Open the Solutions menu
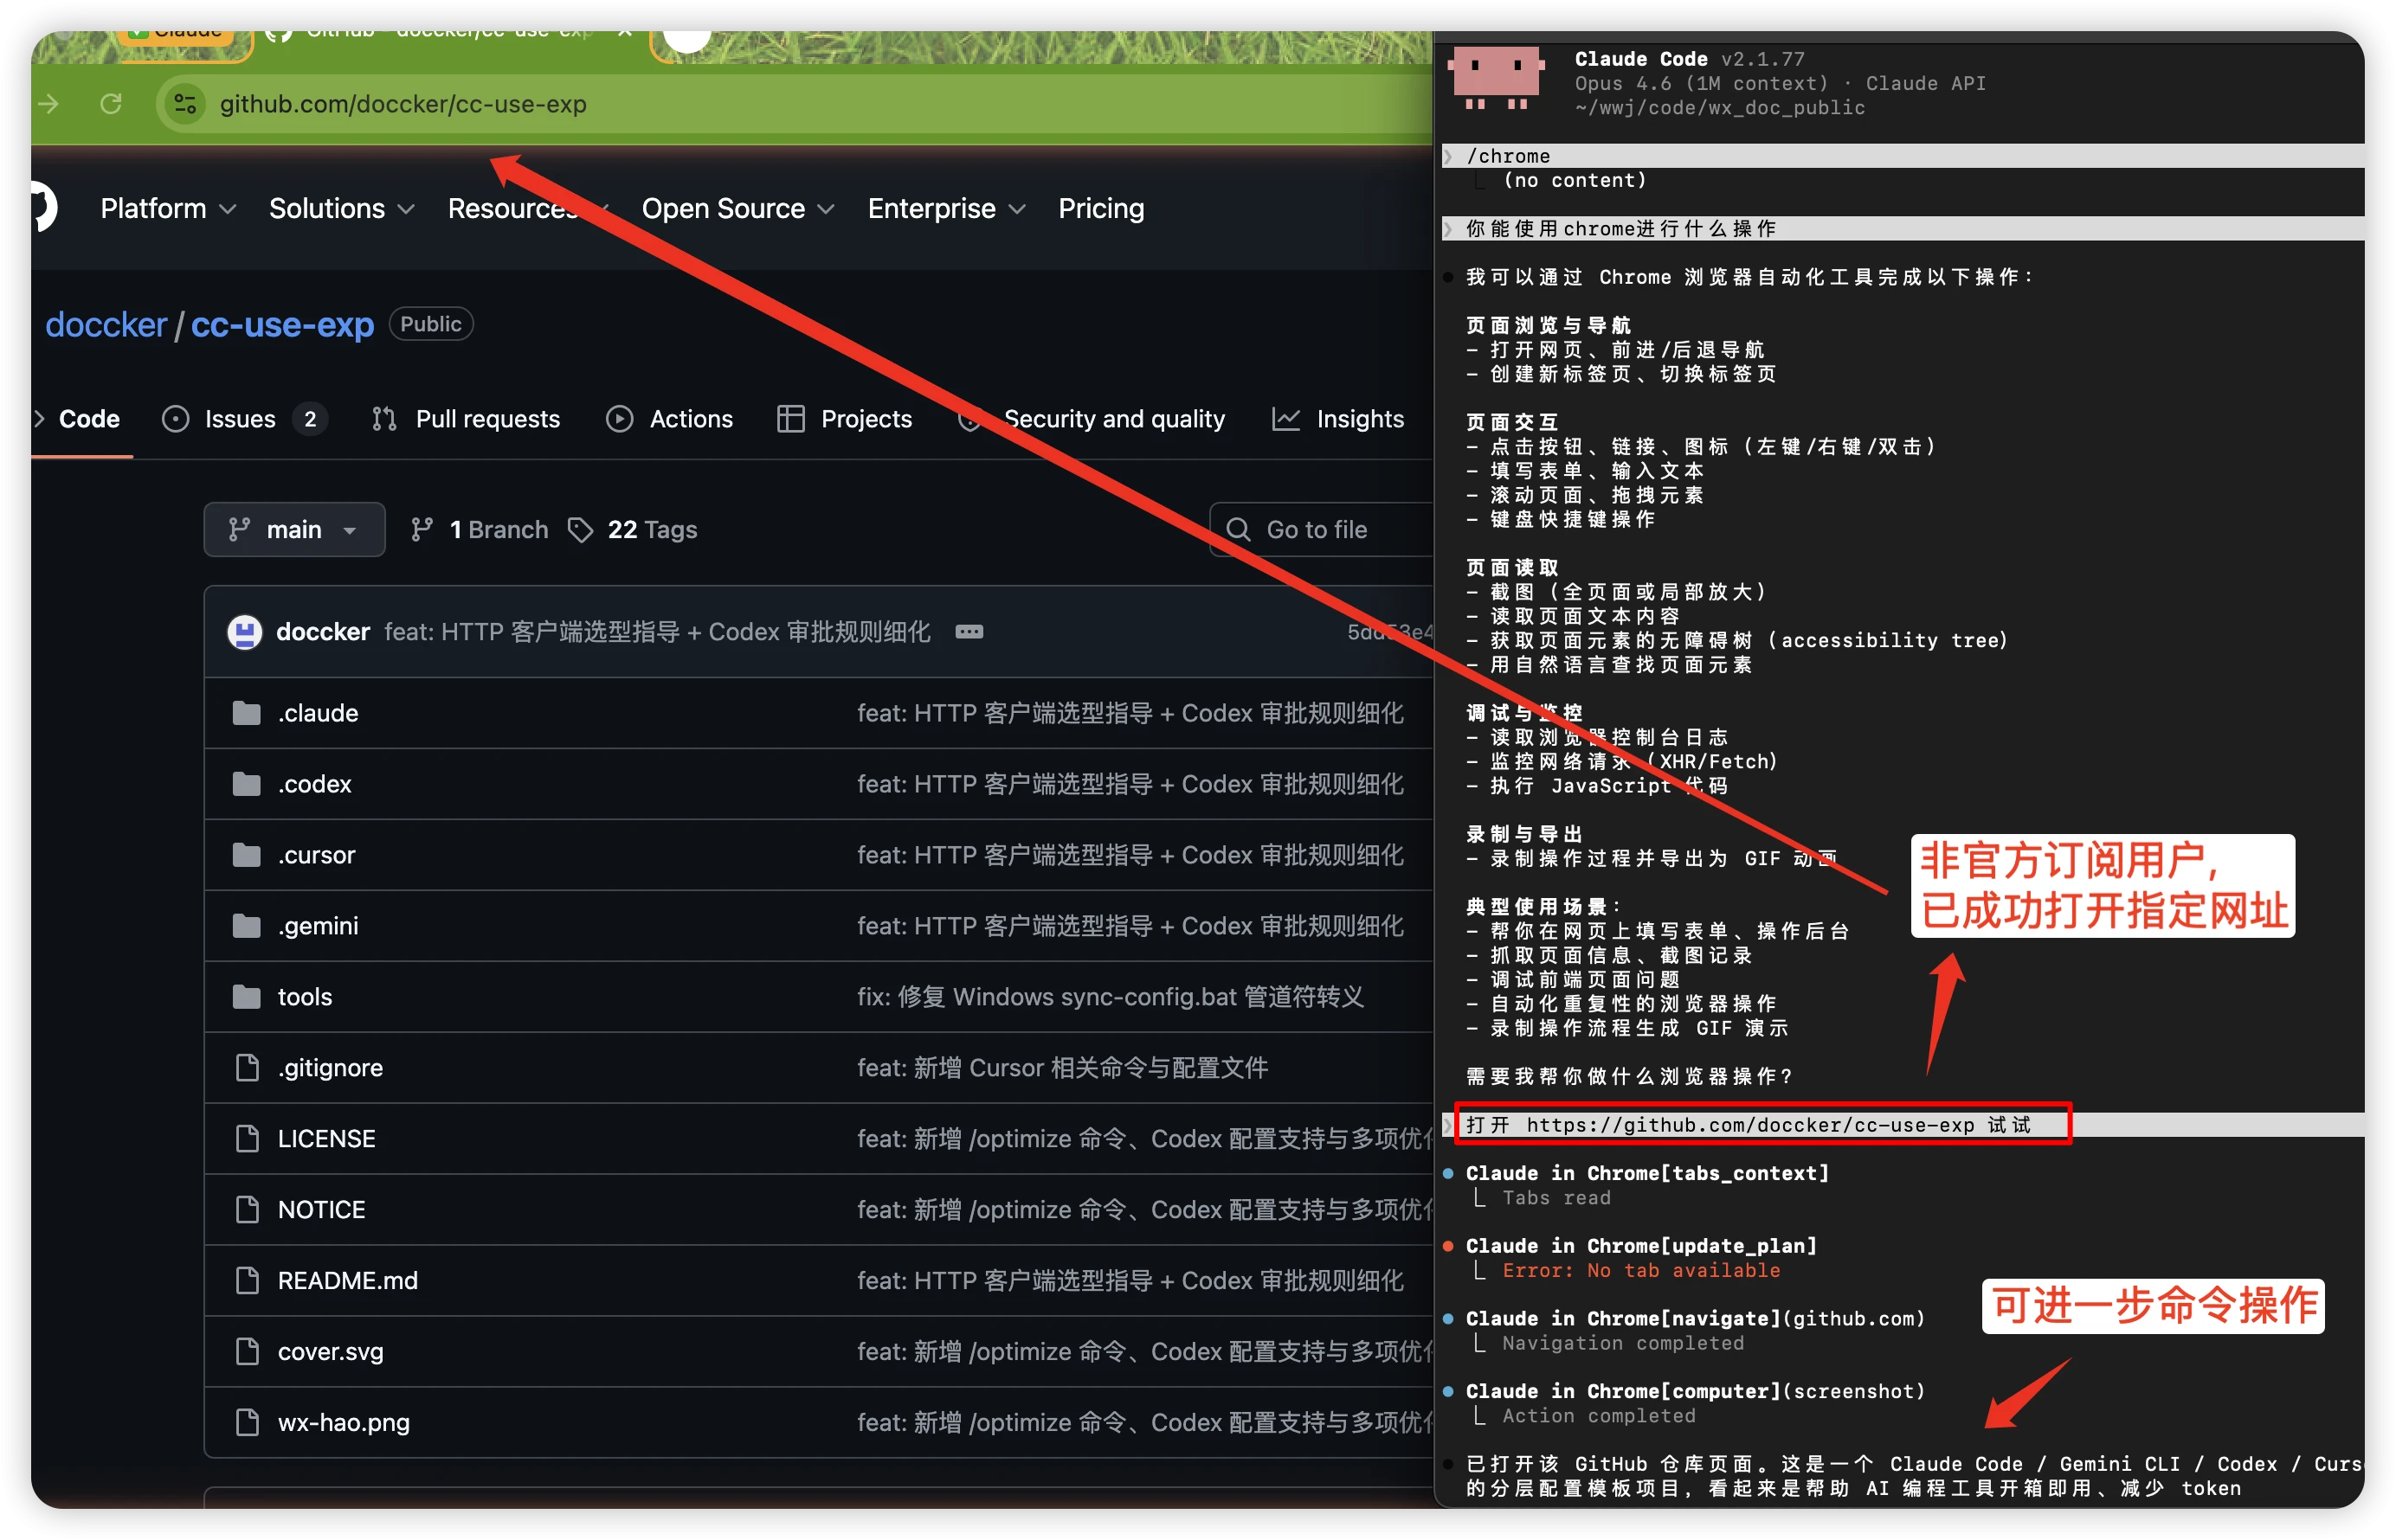 (x=341, y=208)
